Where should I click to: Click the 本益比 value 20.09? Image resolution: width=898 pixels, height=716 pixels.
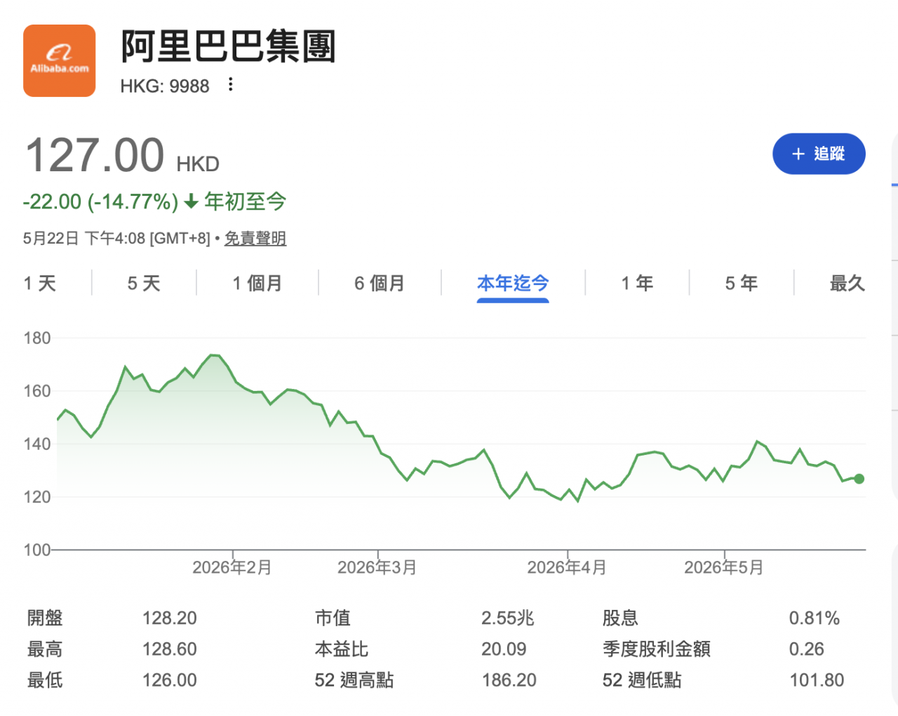pos(504,649)
